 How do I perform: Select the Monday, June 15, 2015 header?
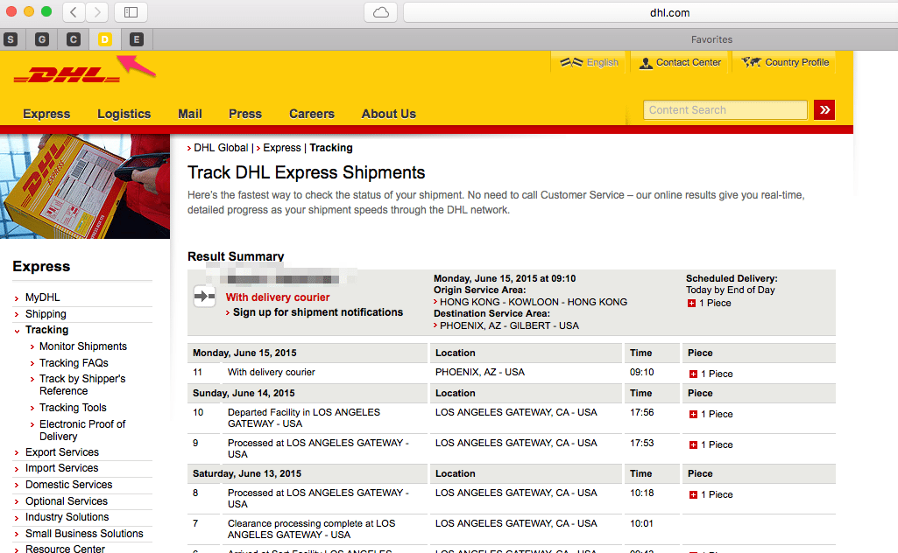[x=244, y=353]
